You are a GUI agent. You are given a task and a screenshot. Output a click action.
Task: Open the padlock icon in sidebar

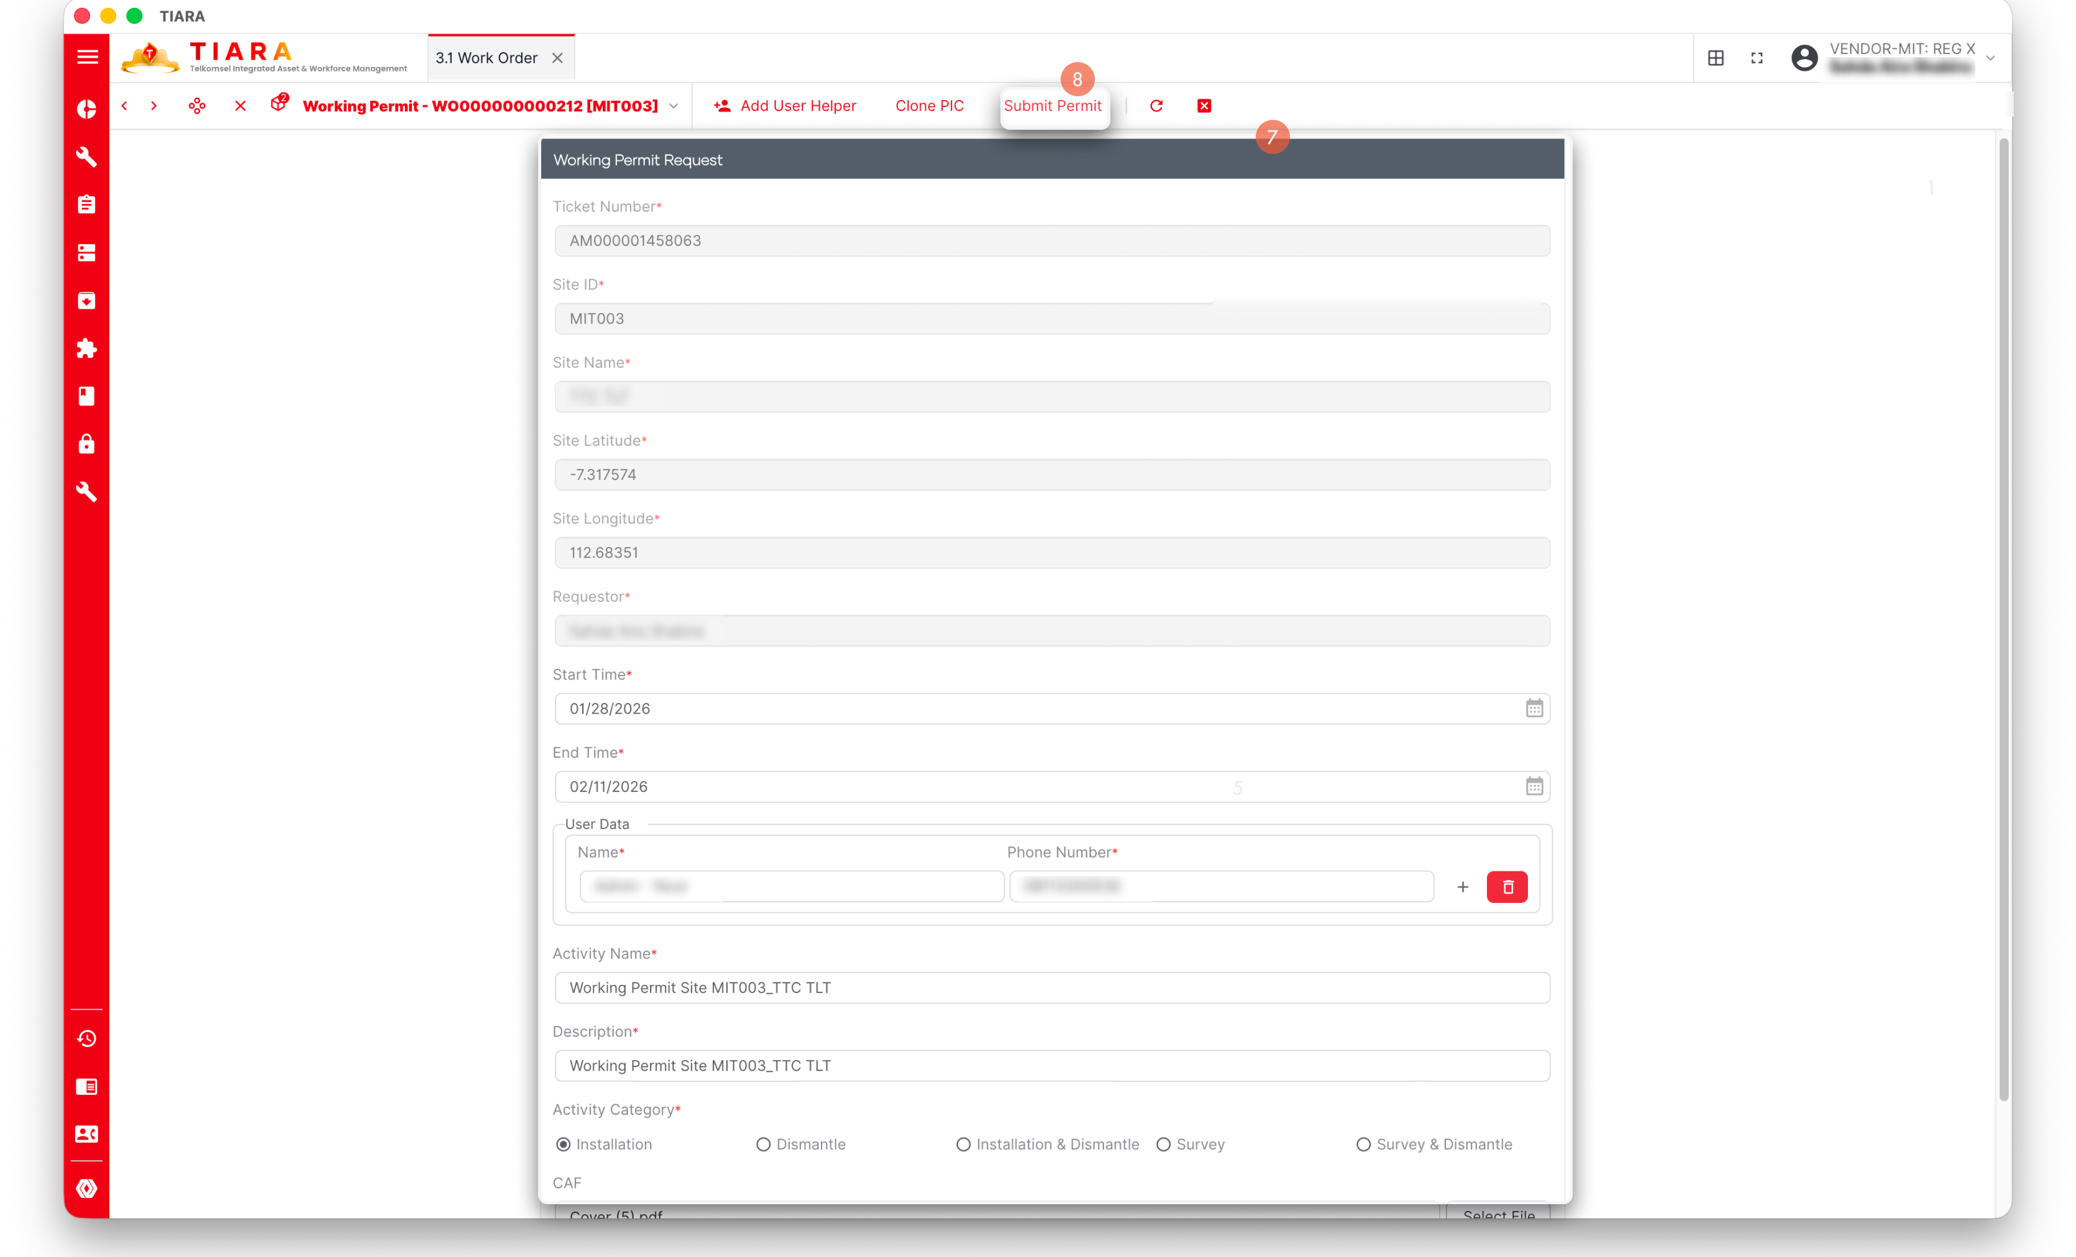click(x=87, y=443)
